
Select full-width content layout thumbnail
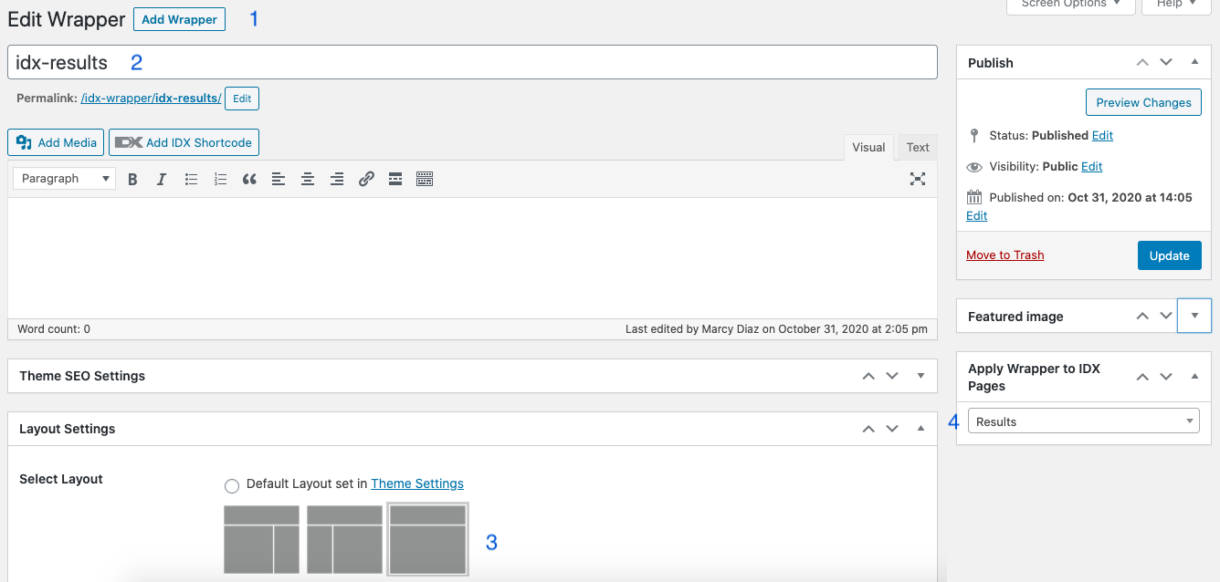coord(427,539)
